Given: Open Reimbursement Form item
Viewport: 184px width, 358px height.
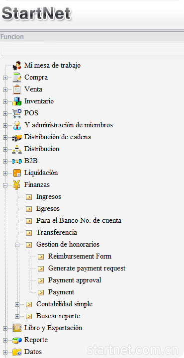Looking at the screenshot, I should click(80, 256).
